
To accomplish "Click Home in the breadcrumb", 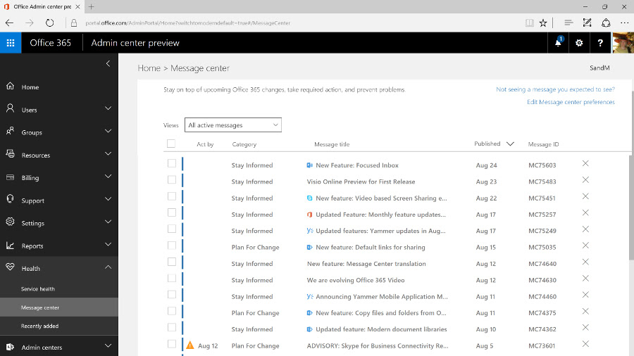I will click(x=149, y=68).
